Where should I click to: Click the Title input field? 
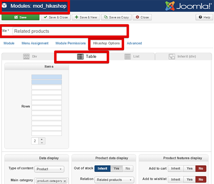click(70, 31)
